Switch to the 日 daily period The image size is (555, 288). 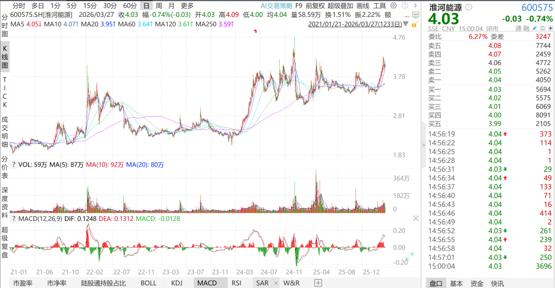146,6
